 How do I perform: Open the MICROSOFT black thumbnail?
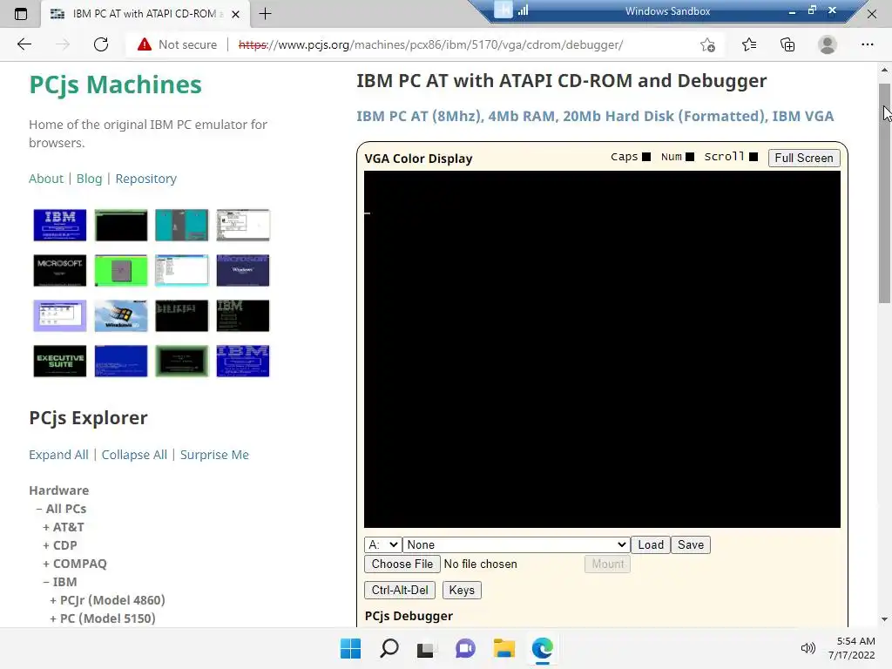pos(60,270)
